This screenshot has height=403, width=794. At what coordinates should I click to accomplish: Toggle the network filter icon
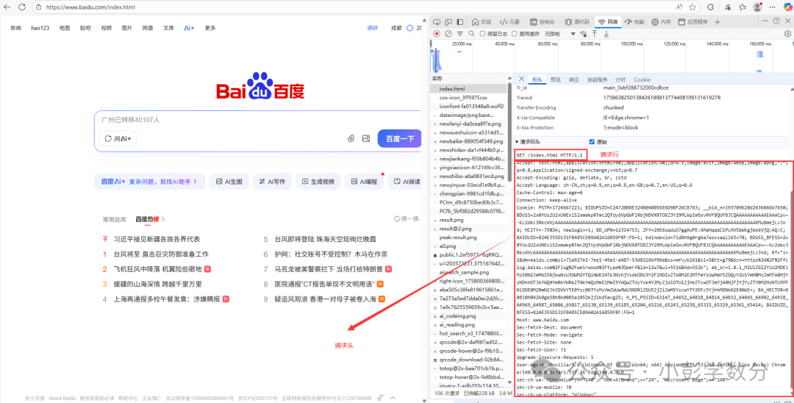click(459, 34)
